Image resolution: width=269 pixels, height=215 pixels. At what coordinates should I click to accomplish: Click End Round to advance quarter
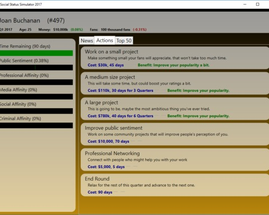(x=175, y=185)
